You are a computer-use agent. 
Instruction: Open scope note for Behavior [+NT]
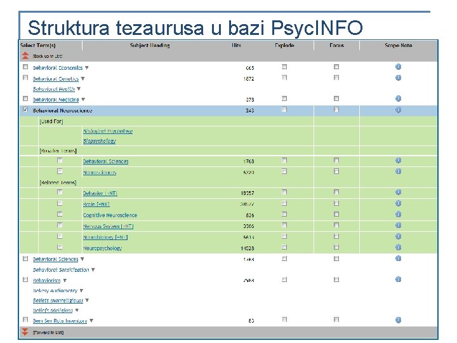pos(398,192)
